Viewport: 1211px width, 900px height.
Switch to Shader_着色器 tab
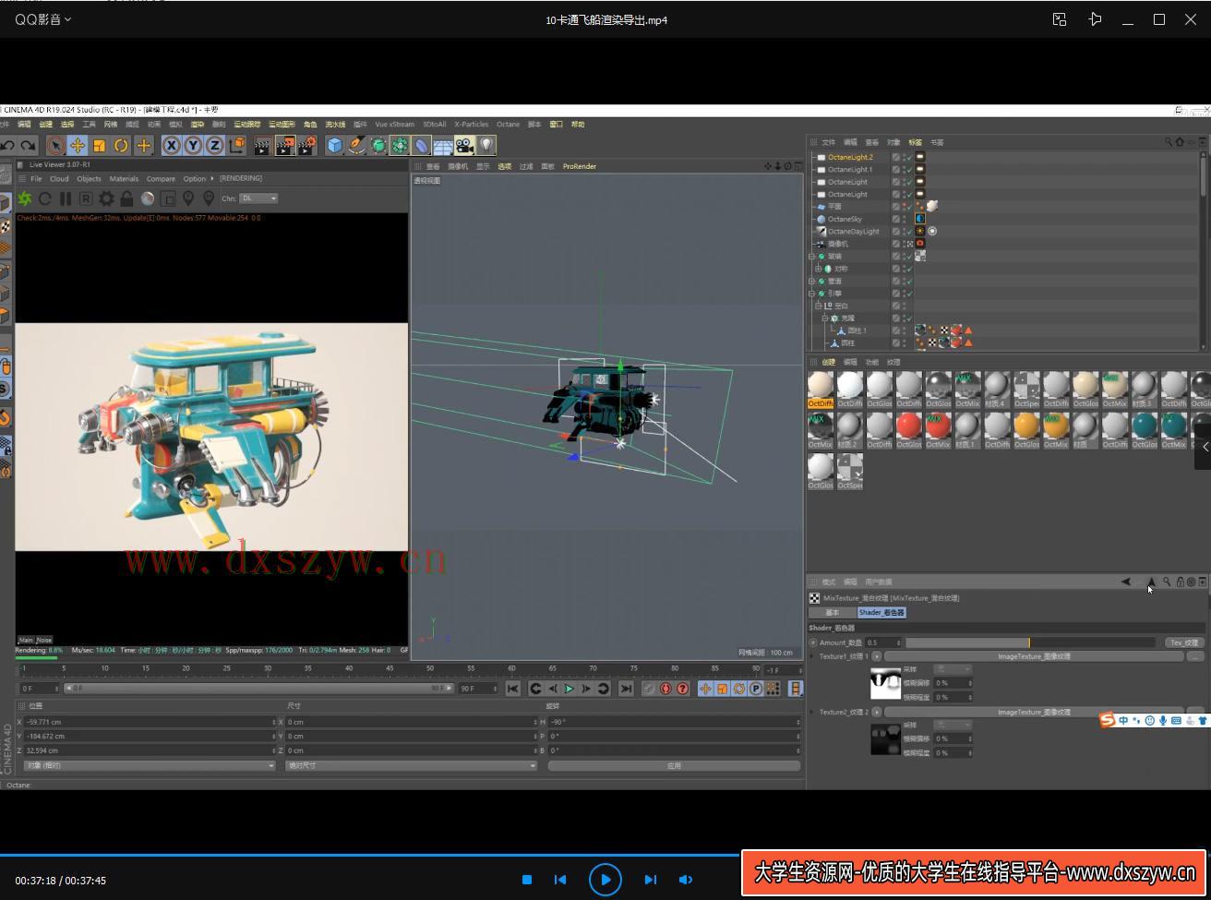(881, 612)
